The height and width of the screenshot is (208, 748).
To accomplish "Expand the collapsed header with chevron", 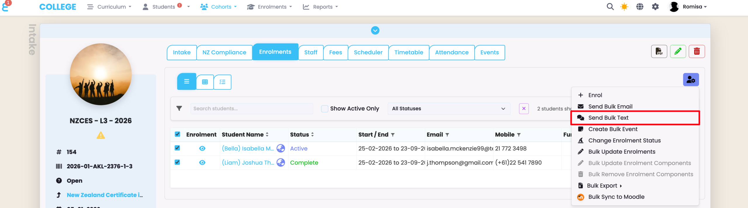I will [x=375, y=30].
